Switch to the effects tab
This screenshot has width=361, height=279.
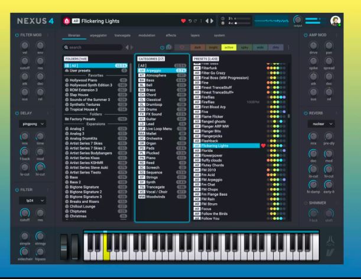click(171, 35)
